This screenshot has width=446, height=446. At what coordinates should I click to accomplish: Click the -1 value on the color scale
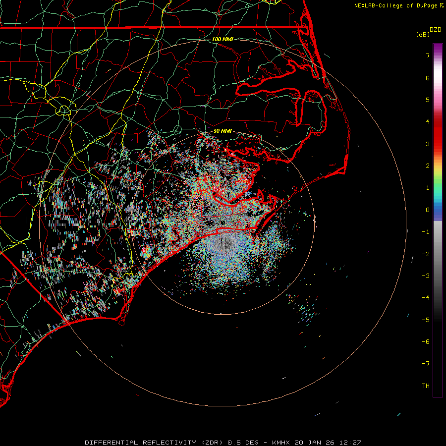coord(426,232)
